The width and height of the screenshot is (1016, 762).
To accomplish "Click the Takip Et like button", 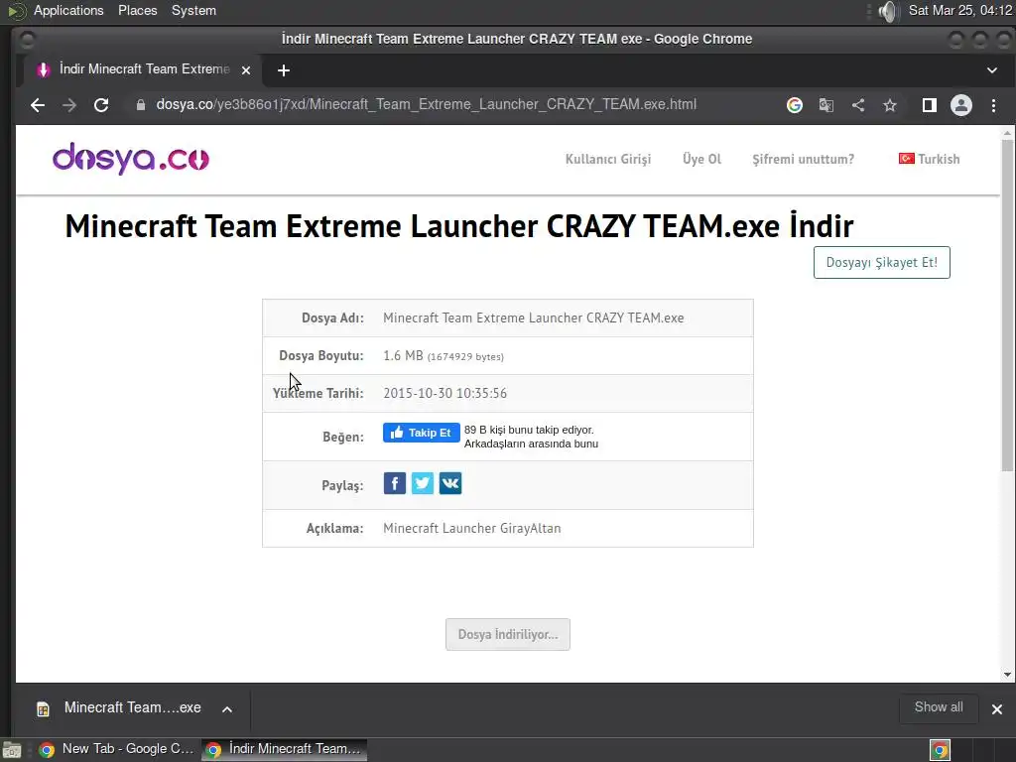I will tap(421, 433).
